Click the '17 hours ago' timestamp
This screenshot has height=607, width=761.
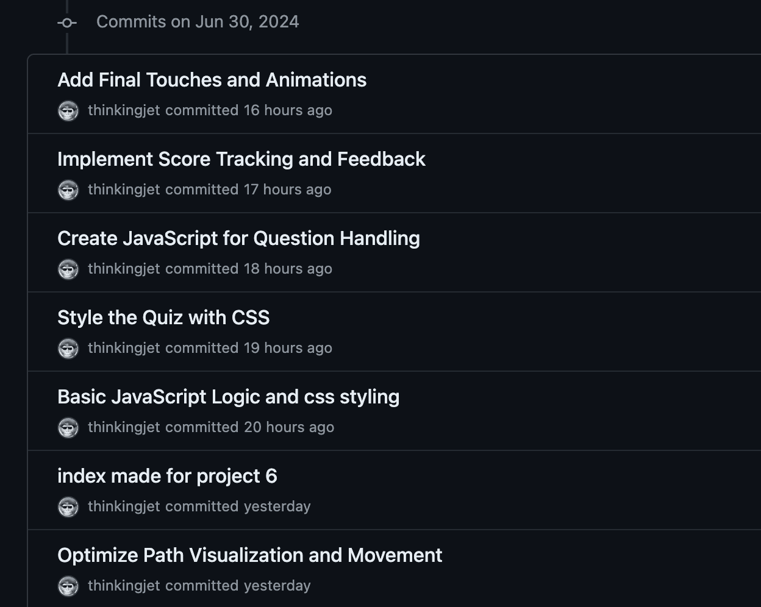click(287, 190)
